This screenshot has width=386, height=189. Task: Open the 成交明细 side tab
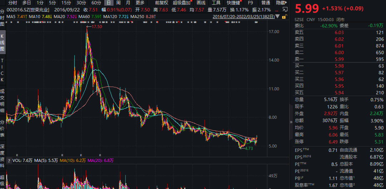(x=3, y=101)
